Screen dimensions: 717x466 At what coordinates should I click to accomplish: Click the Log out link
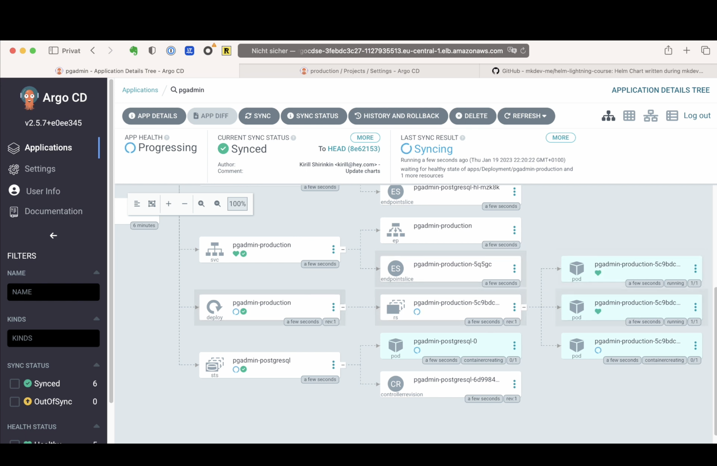click(x=697, y=116)
